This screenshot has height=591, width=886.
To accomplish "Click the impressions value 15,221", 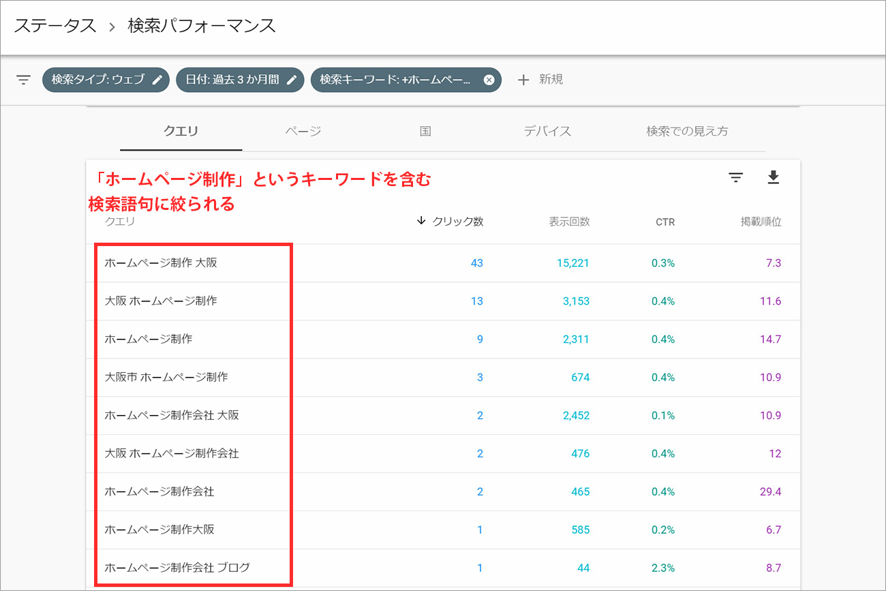I will click(572, 263).
